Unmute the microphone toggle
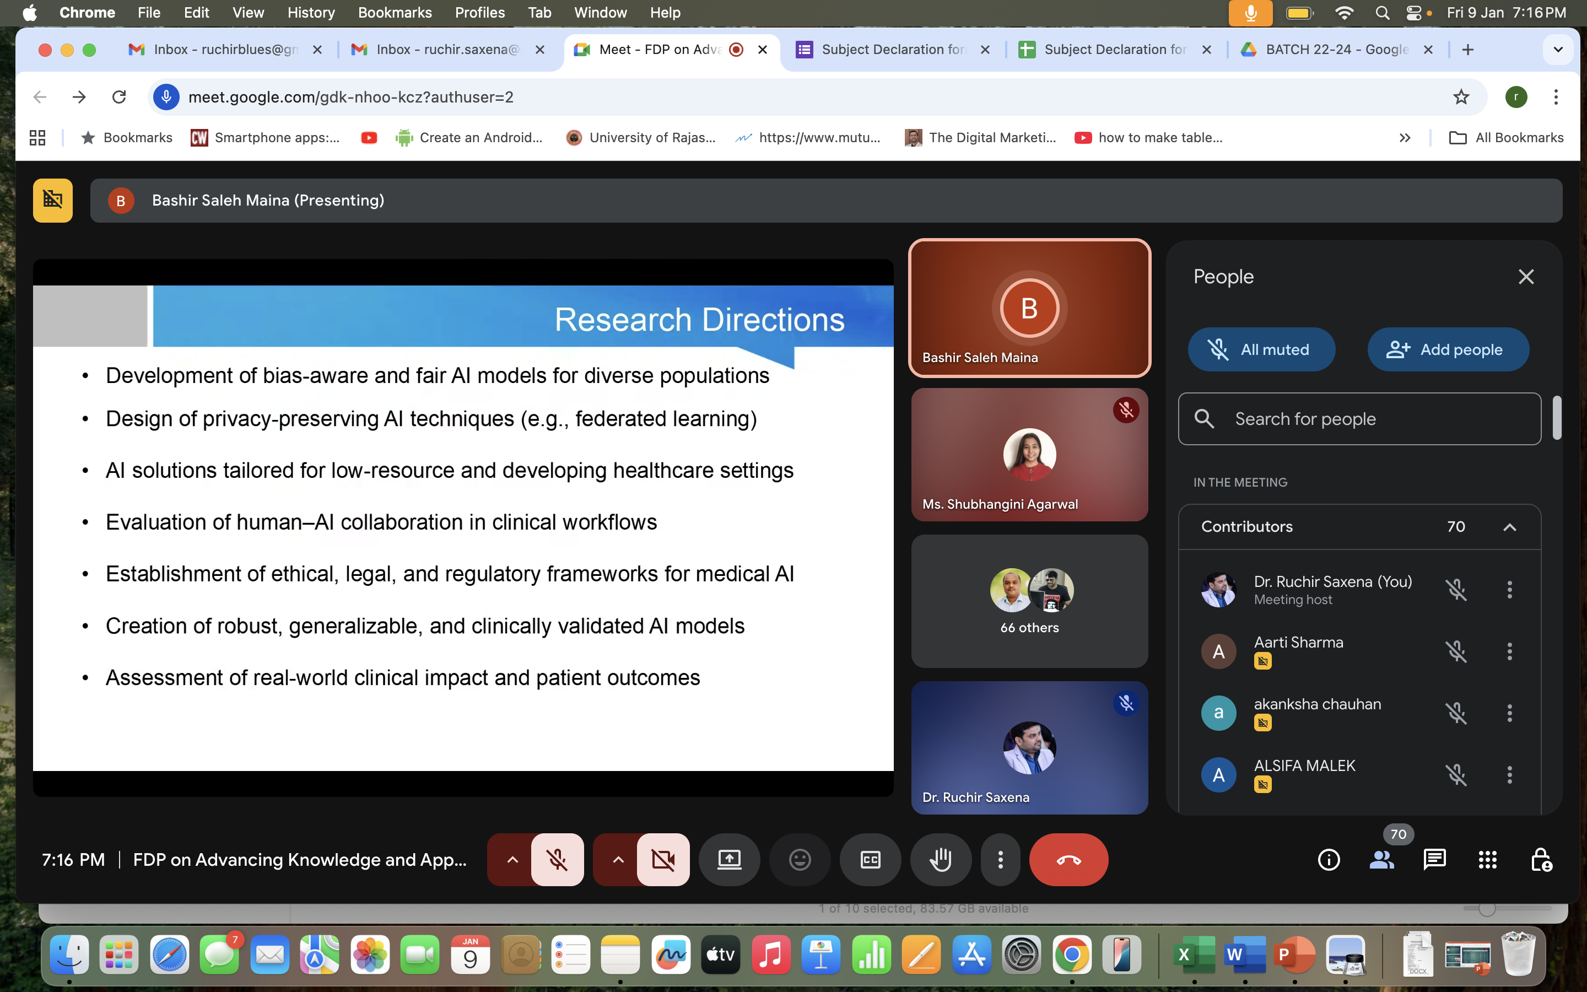 coord(557,860)
